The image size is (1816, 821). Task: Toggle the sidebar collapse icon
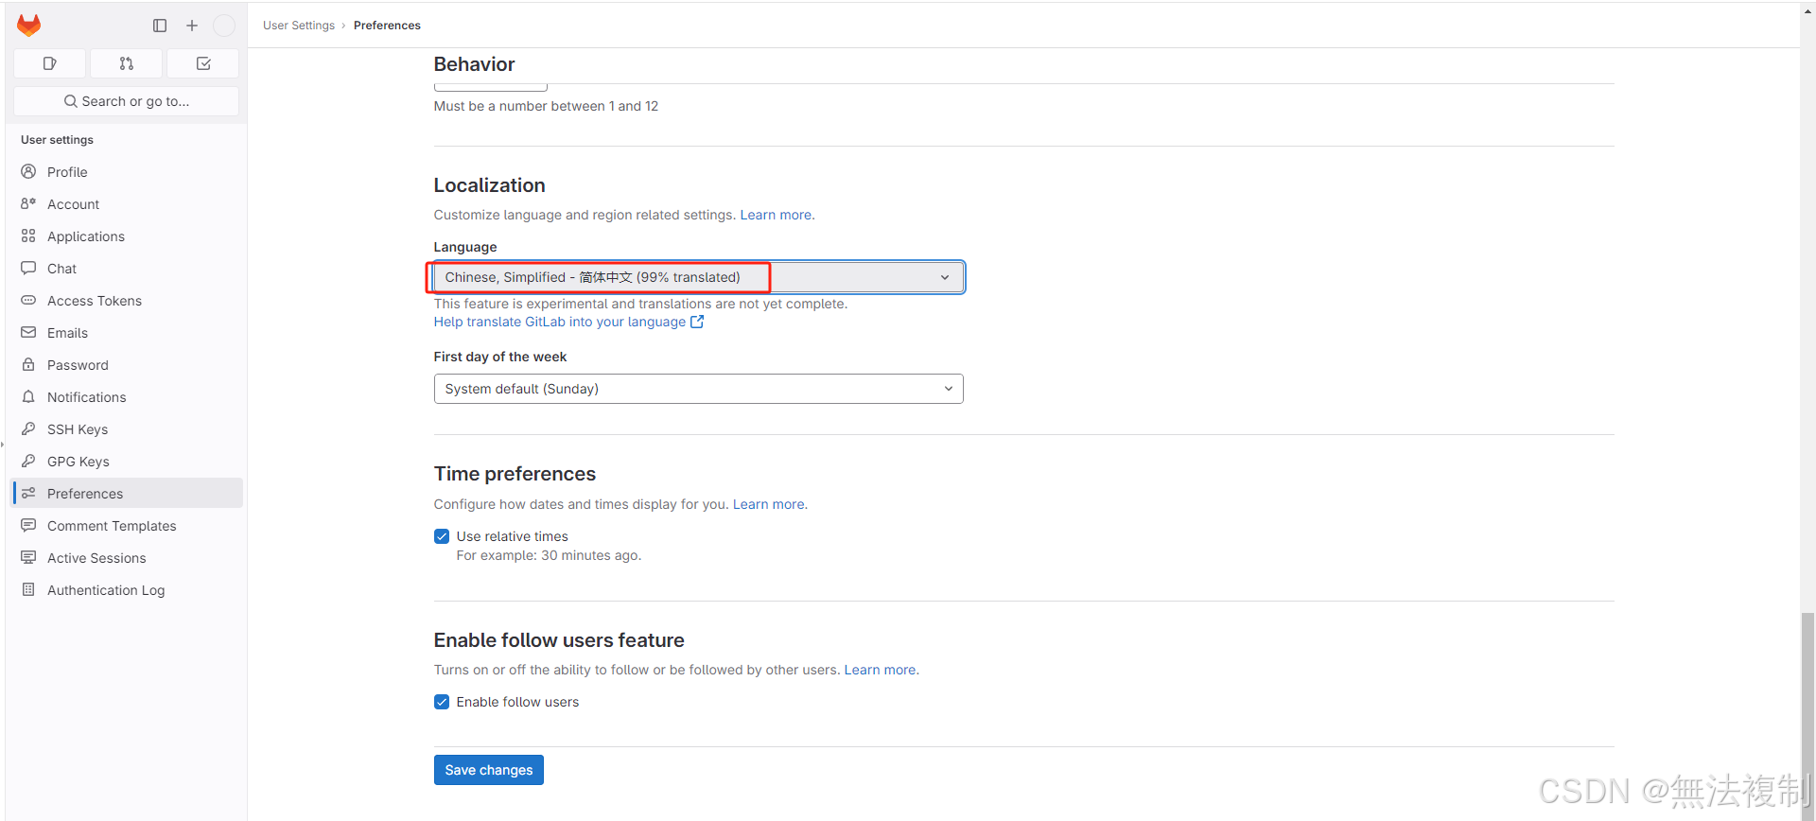click(x=160, y=26)
